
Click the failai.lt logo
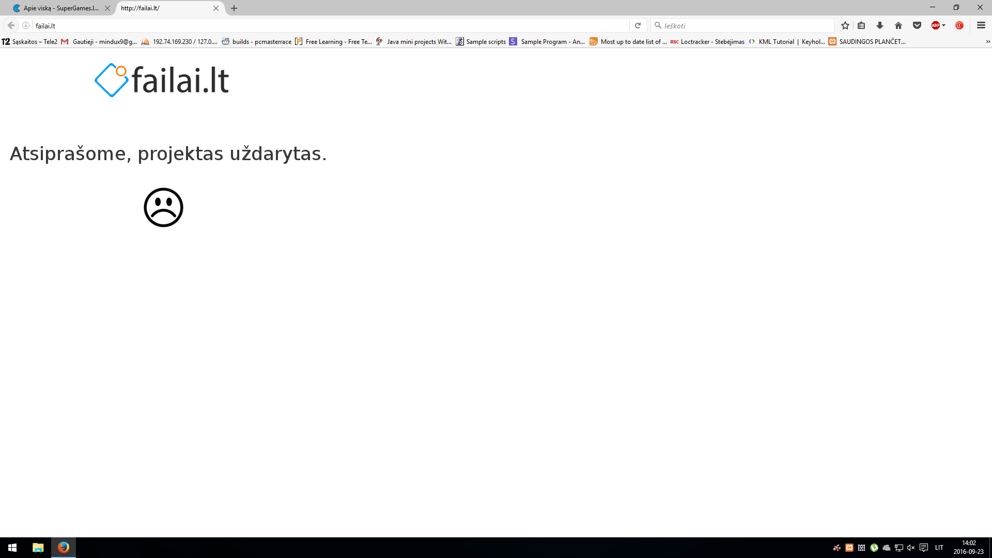[x=162, y=80]
